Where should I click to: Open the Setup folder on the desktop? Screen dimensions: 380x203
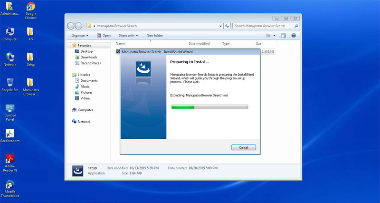(30, 59)
